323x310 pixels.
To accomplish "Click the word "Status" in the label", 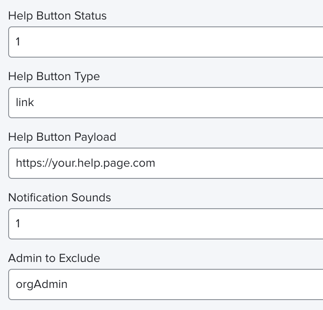I will (91, 16).
